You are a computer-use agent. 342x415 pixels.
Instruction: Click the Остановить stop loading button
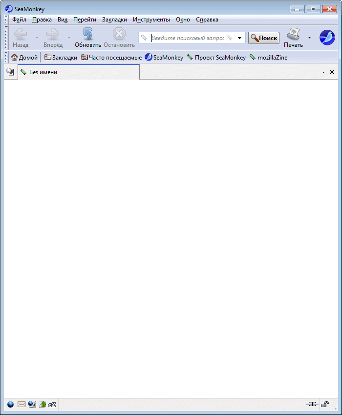pyautogui.click(x=119, y=38)
